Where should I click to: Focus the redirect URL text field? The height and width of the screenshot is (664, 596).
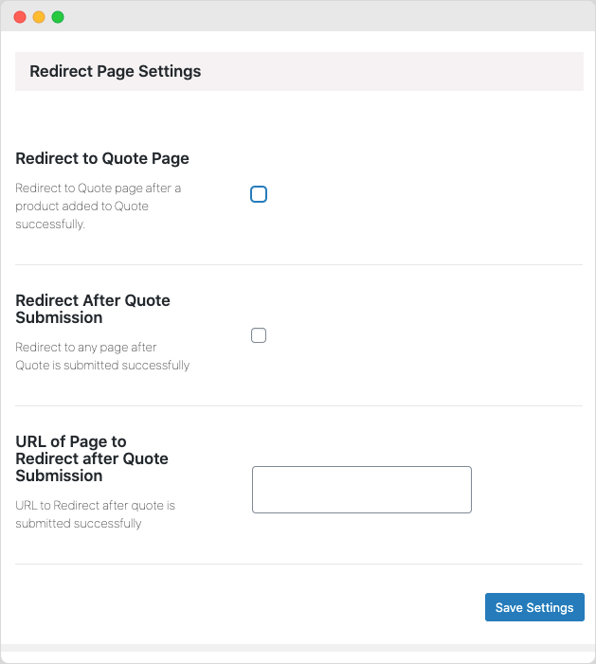pos(361,490)
